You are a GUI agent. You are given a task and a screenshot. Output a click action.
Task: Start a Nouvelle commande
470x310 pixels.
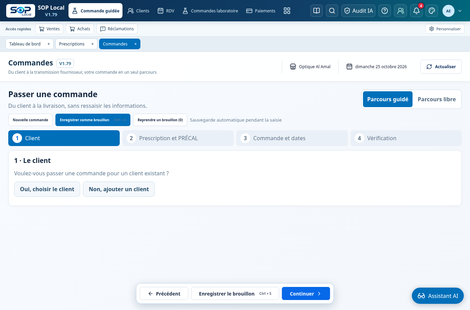(30, 120)
